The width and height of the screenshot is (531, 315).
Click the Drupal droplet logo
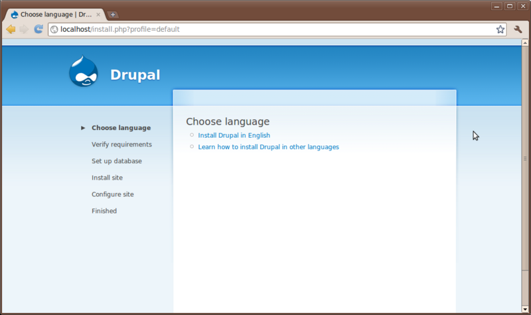84,72
